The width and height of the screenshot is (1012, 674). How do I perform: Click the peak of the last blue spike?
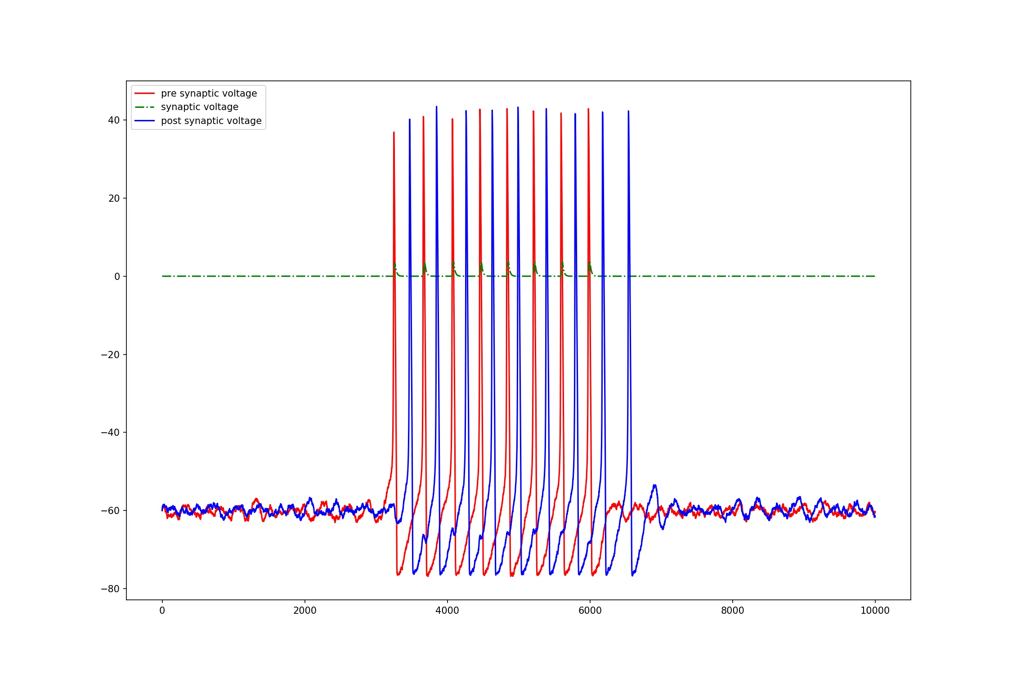pyautogui.click(x=628, y=111)
